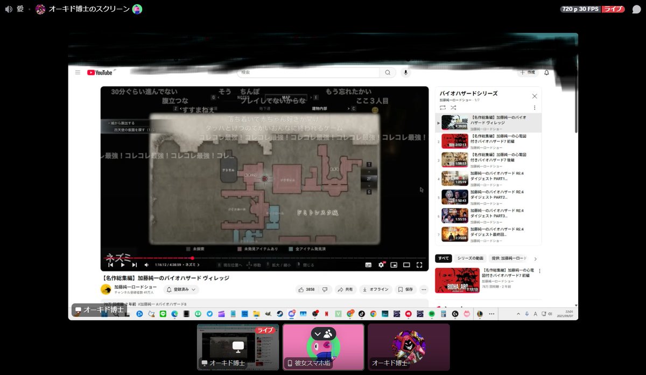Skip to the previous video in the player
Viewport: 646px width, 375px height.
[110, 265]
